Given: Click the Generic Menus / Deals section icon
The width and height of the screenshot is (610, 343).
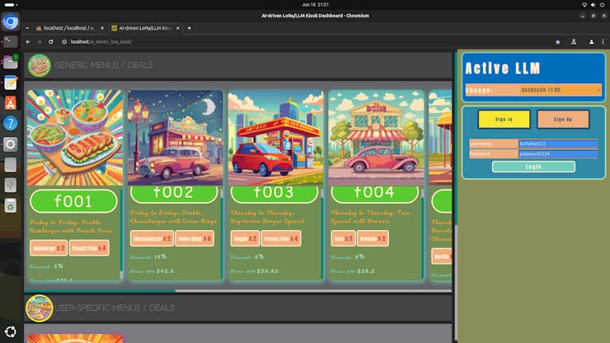Looking at the screenshot, I should [39, 65].
